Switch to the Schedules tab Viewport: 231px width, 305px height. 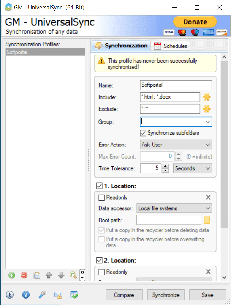point(170,46)
